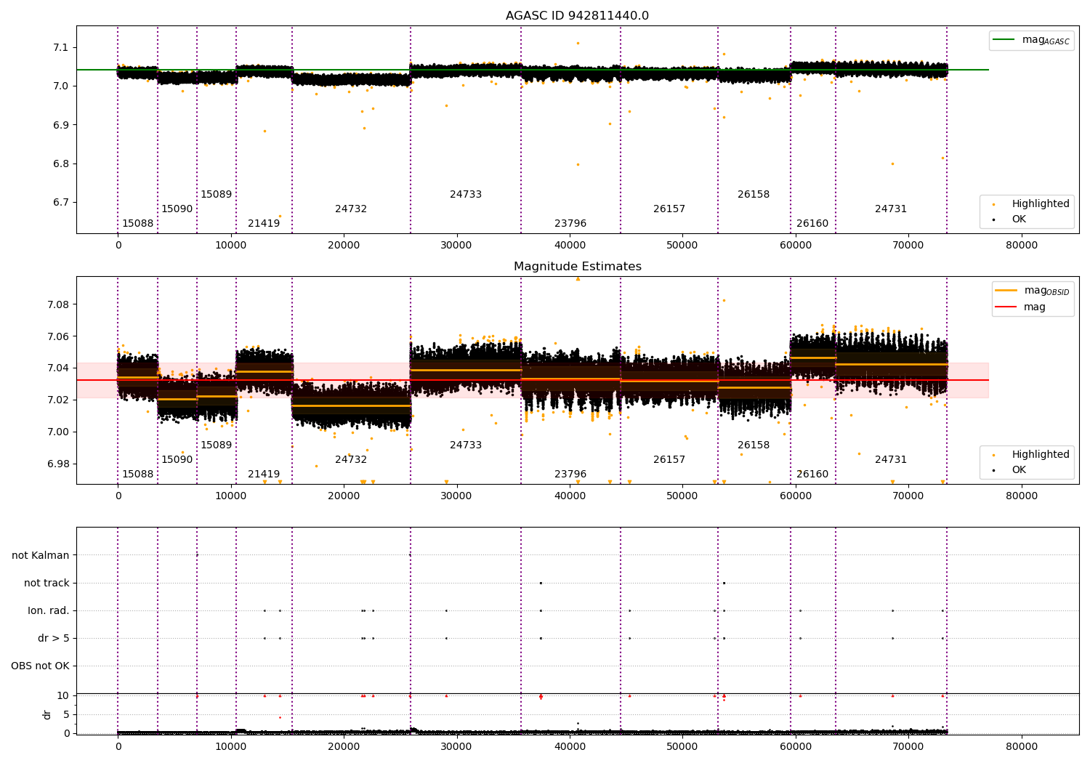Screen dimensions: 1090x763
Task: Click OBSID 24731 in the Magnitude Estimates plot
Action: click(x=891, y=459)
